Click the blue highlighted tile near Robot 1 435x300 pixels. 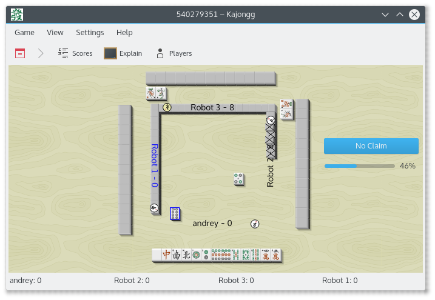[x=175, y=213]
